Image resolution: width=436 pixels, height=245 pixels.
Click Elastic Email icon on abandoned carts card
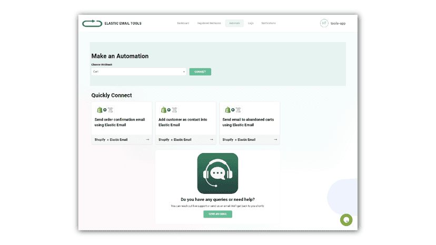coord(239,110)
